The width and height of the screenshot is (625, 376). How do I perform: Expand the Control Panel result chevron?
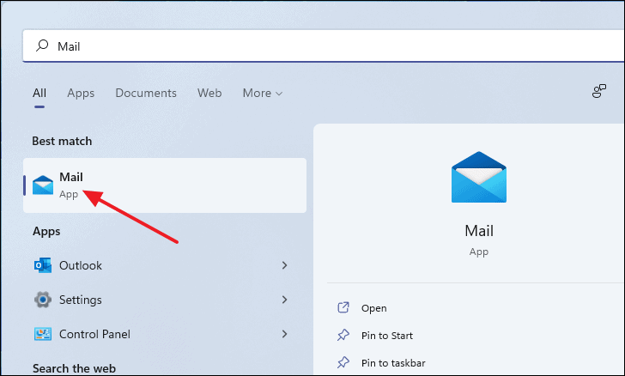285,334
